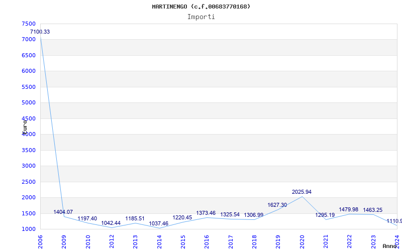The image size is (402, 251).
Task: Select the 1306.99 data label
Action: coord(254,215)
